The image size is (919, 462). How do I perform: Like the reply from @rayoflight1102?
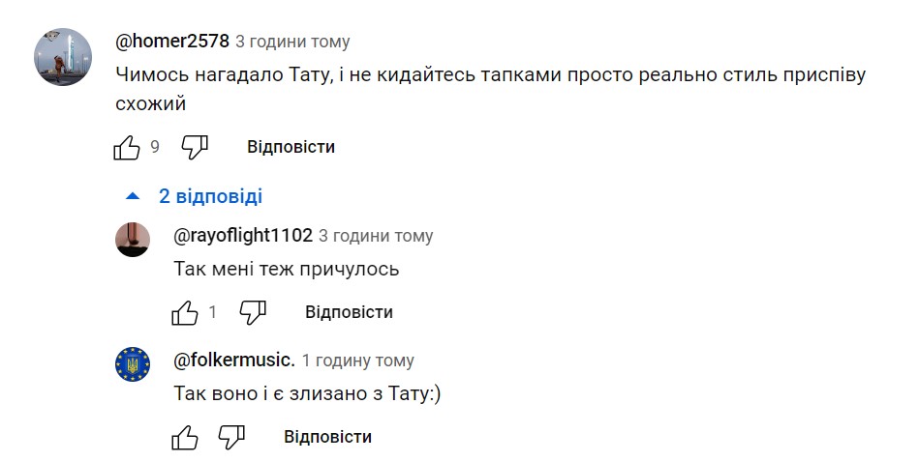(x=185, y=312)
